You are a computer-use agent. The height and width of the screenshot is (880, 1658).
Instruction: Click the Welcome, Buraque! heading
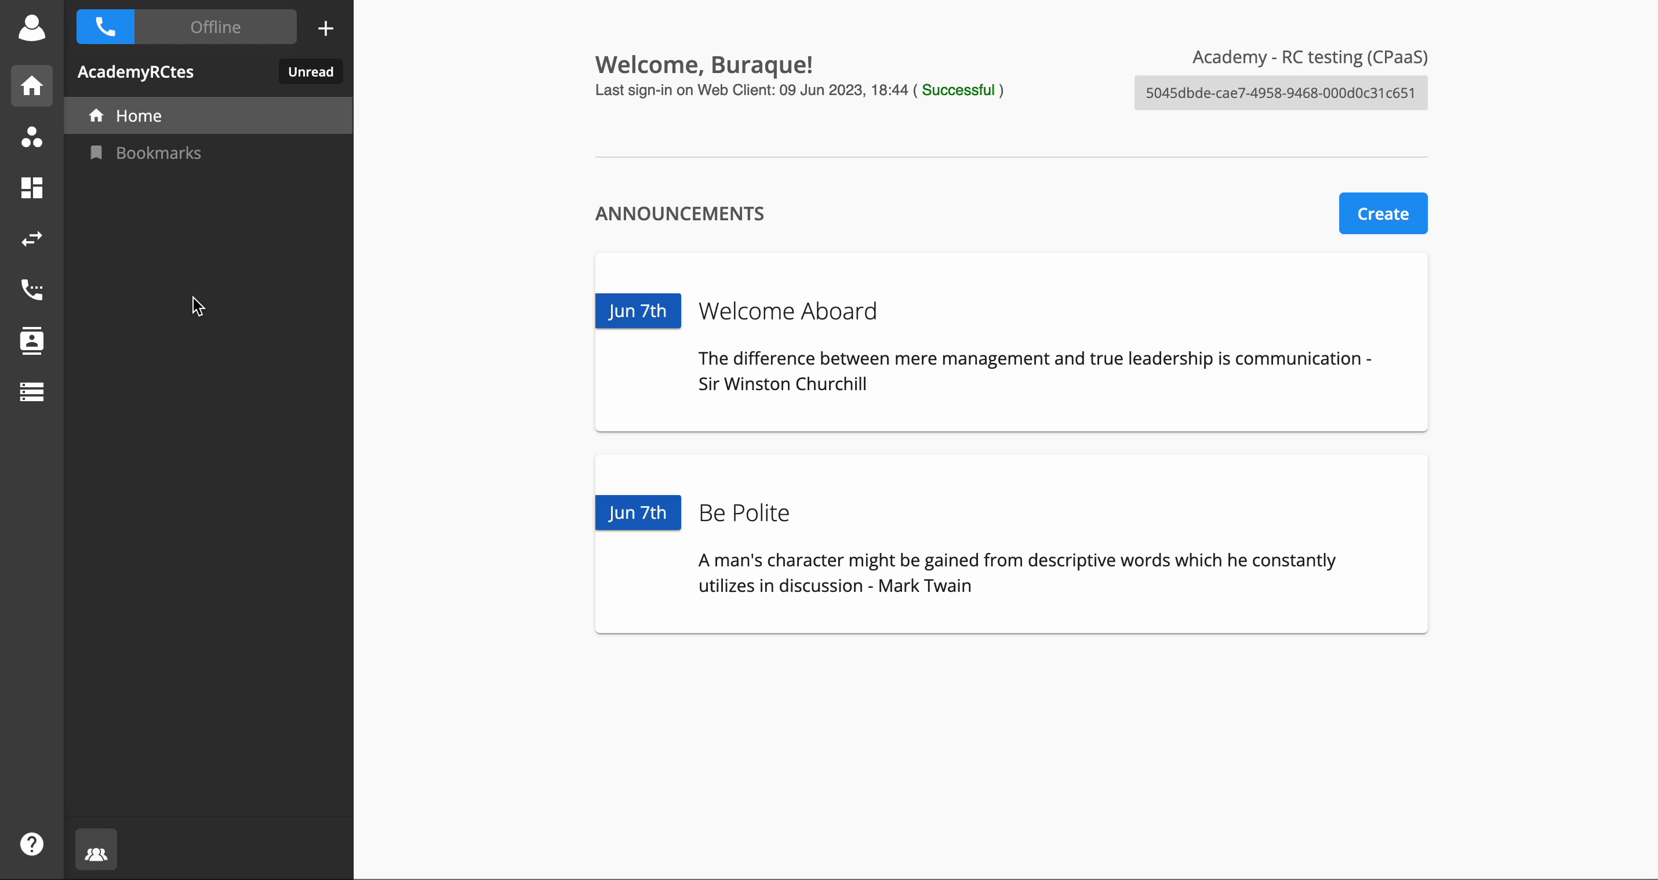coord(704,64)
